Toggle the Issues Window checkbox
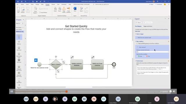This screenshot has height=104, width=186. click(40, 12)
